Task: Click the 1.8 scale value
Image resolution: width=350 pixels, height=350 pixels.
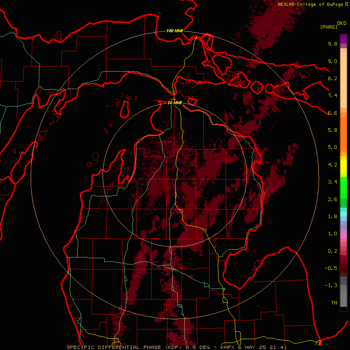Action: pos(332,217)
